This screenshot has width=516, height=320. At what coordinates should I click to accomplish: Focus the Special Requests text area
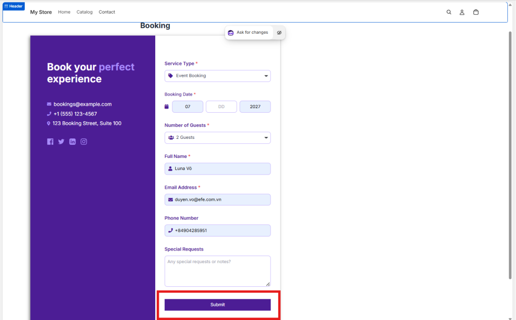pyautogui.click(x=217, y=271)
